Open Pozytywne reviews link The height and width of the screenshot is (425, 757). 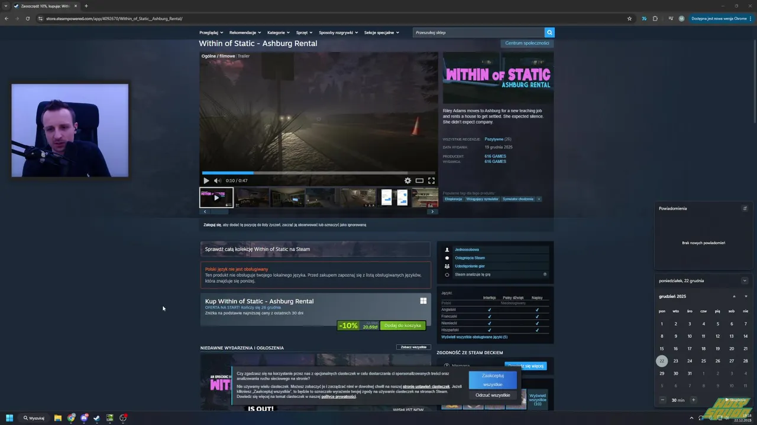tap(494, 139)
